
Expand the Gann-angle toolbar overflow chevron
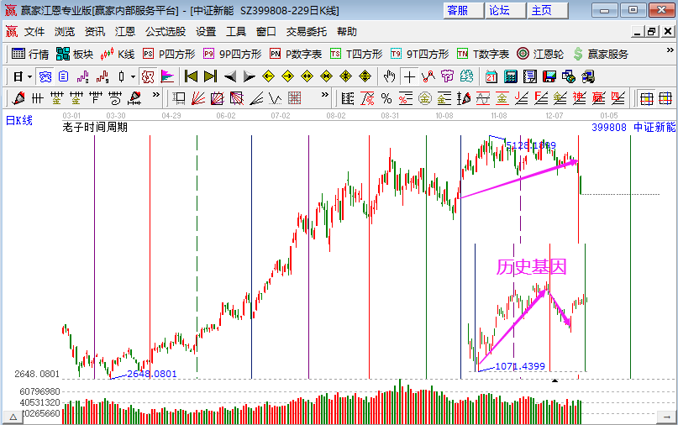tap(325, 94)
